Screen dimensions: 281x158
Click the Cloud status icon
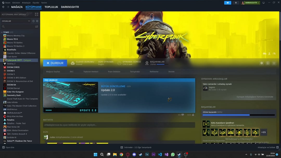click(73, 63)
